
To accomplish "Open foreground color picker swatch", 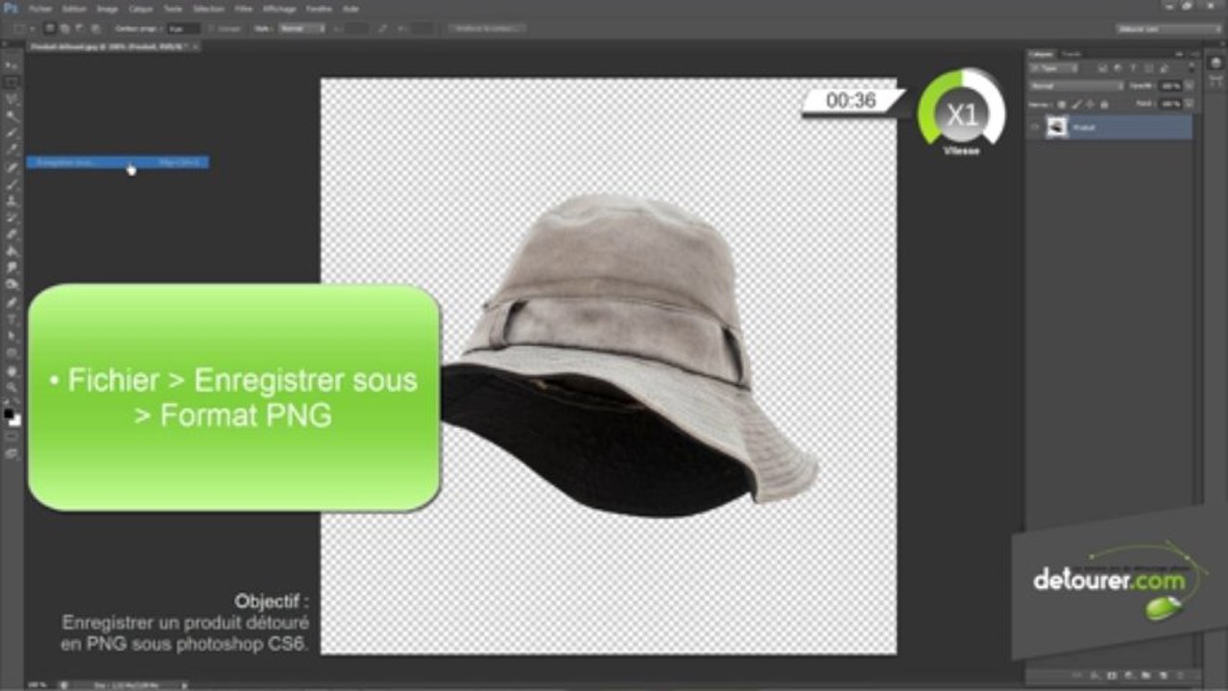I will [x=9, y=414].
